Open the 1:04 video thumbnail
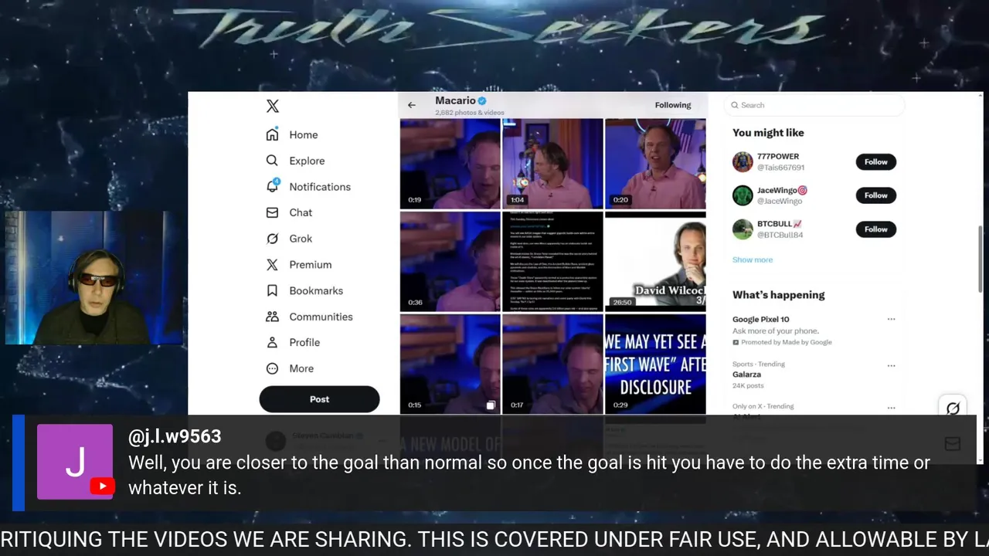 (552, 164)
